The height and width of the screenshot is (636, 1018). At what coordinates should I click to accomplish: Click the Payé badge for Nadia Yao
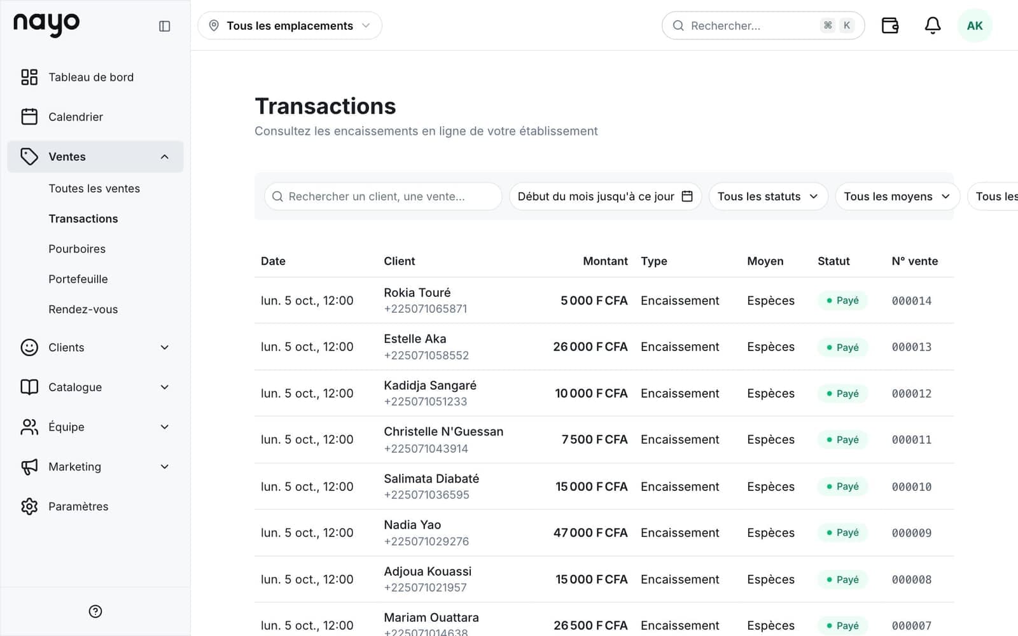pos(842,532)
